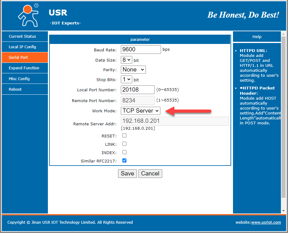
Task: Click the Similar RFC2217 label
Action: click(99, 161)
